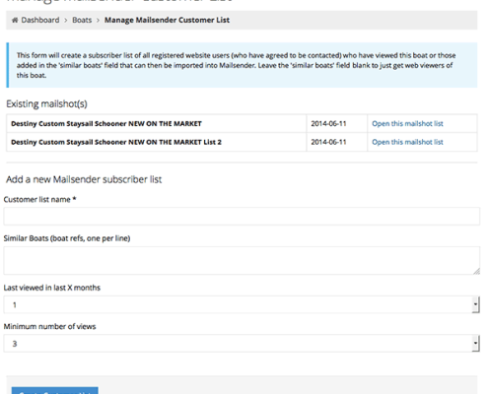Screen dimensions: 488x394
Task: Click the Add a new Mailsender subscriber list heading
Action: click(84, 179)
